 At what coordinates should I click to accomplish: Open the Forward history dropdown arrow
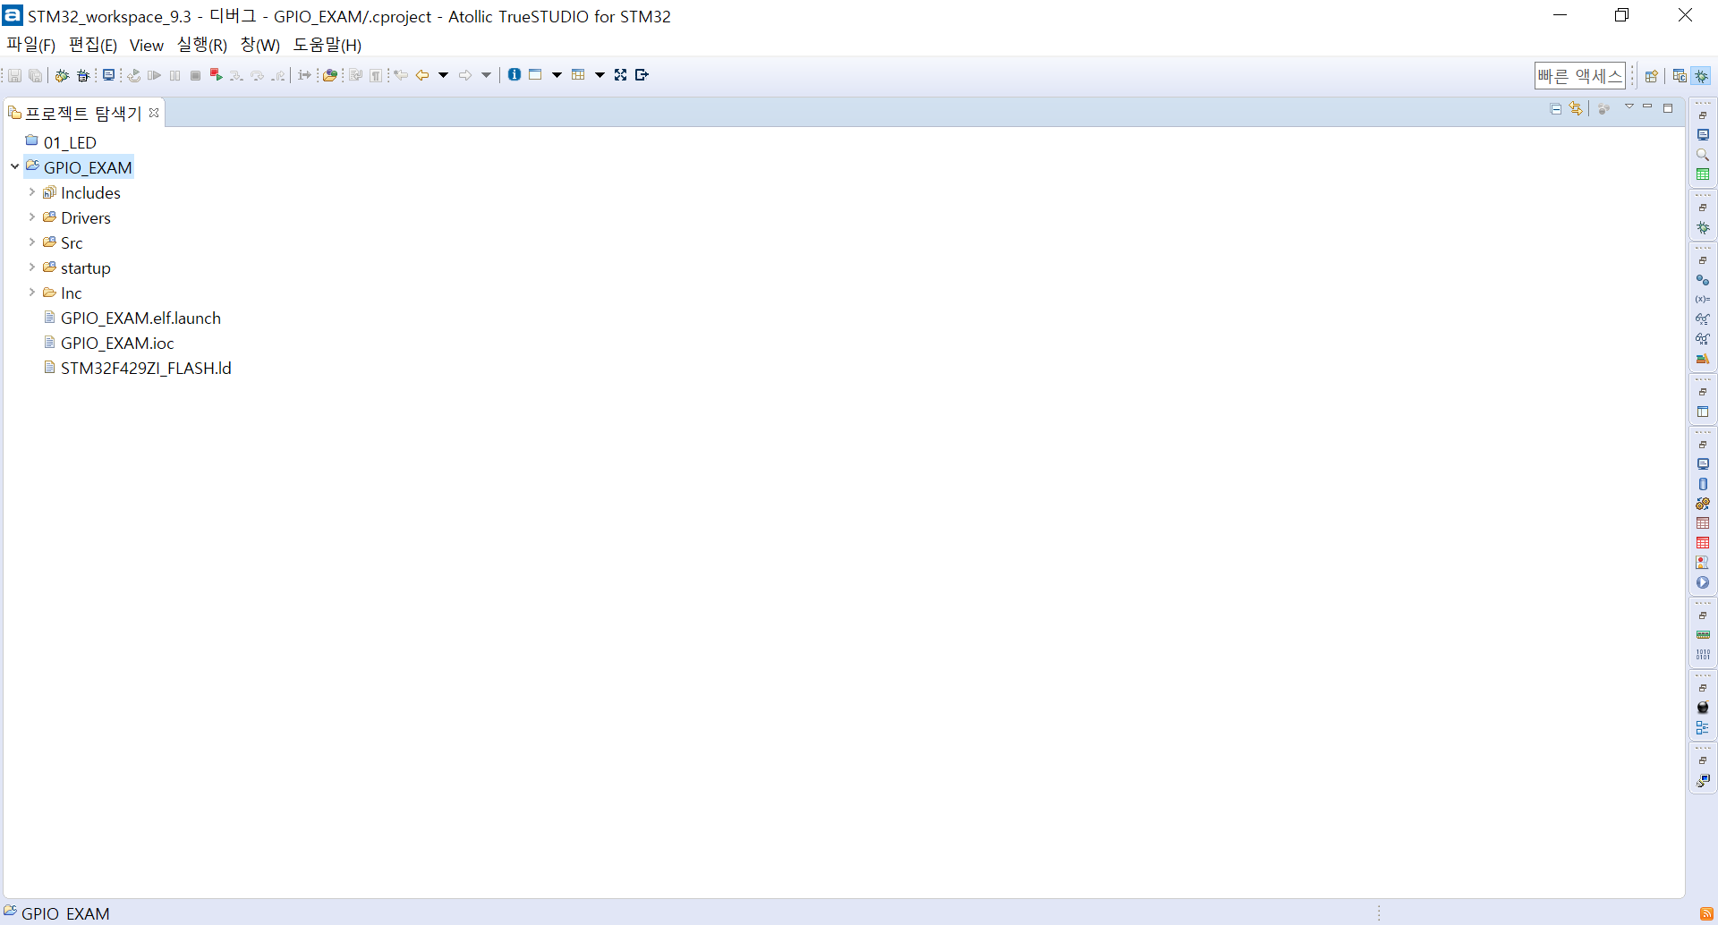click(x=487, y=75)
